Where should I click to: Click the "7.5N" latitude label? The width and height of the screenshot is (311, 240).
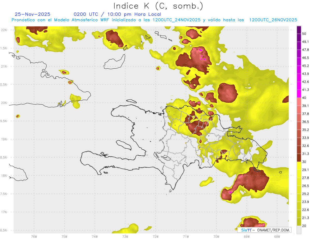point(4,194)
